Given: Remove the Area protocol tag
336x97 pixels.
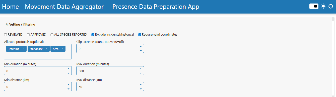Looking at the screenshot, I should [x=63, y=49].
